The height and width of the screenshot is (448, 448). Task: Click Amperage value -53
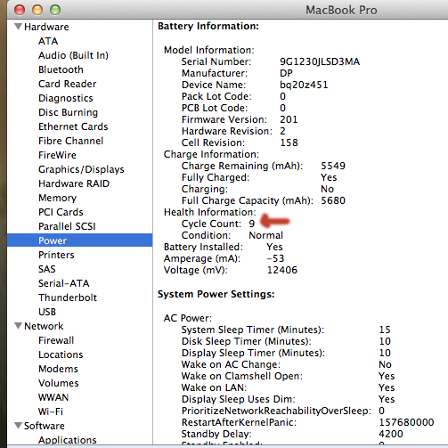275,258
